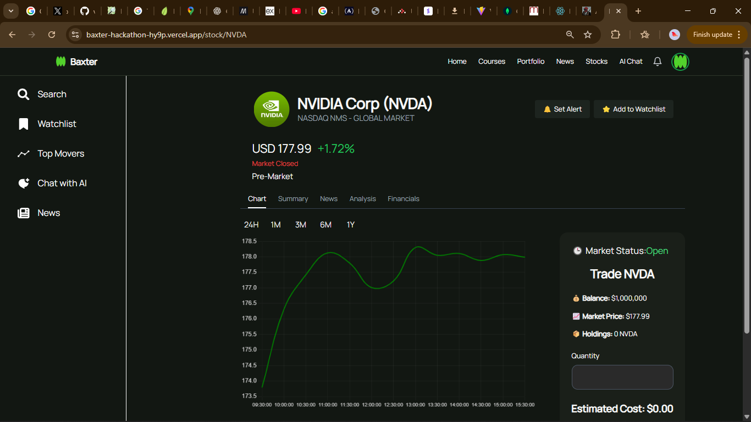Select the 24H chart range
751x422 pixels.
pyautogui.click(x=251, y=225)
